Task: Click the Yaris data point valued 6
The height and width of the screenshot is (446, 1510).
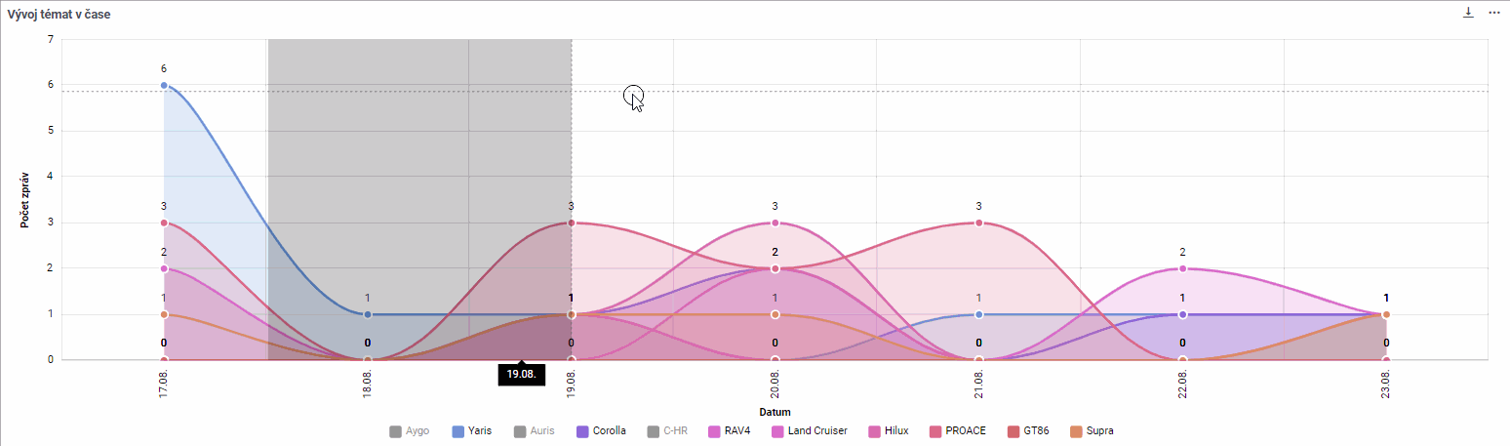Action: click(164, 85)
